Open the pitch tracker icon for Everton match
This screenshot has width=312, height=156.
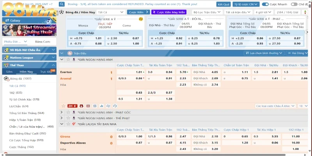tap(88, 106)
